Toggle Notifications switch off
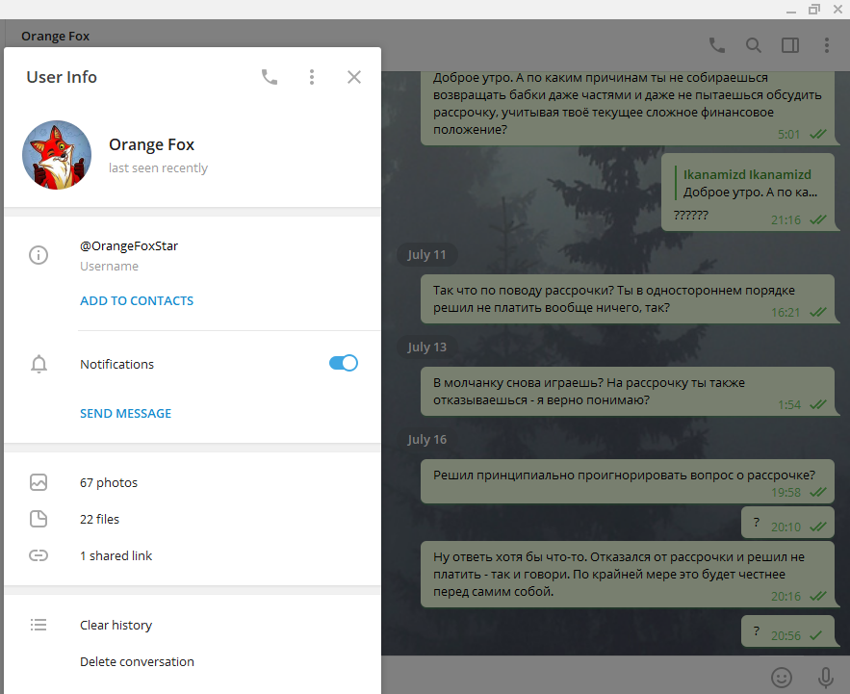The width and height of the screenshot is (850, 694). coord(343,363)
